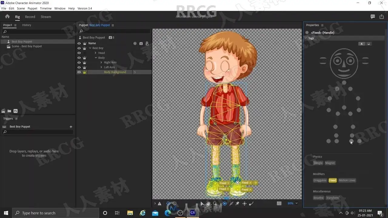Go to the Home screen icon
Screen dimensions: 388x218
7,16
